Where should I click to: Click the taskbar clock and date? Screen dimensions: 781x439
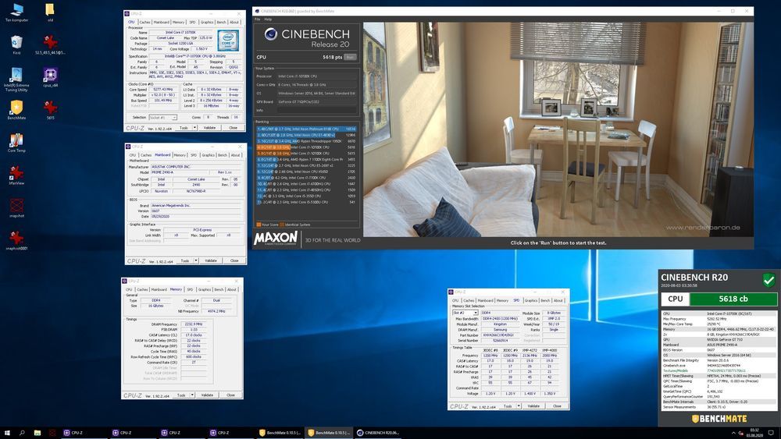(x=754, y=433)
